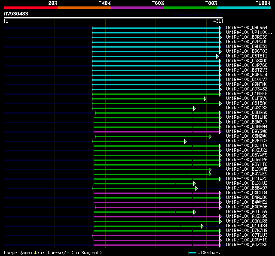Open the UniRef100_B6T2V3 hit
Image resolution: width=275 pixels, height=256 pixels.
[x=247, y=70]
